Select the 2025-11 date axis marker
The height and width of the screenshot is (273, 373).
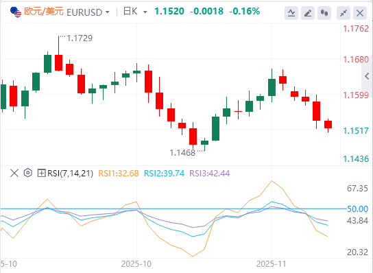point(272,264)
